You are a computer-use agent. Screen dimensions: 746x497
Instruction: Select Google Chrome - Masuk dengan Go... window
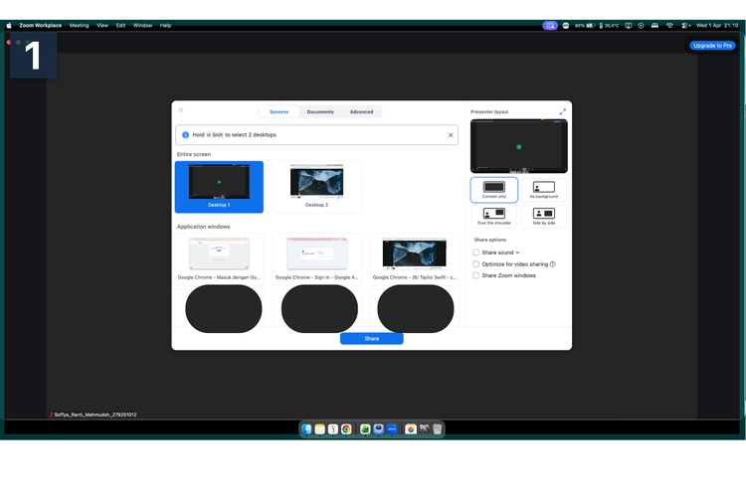pos(219,258)
